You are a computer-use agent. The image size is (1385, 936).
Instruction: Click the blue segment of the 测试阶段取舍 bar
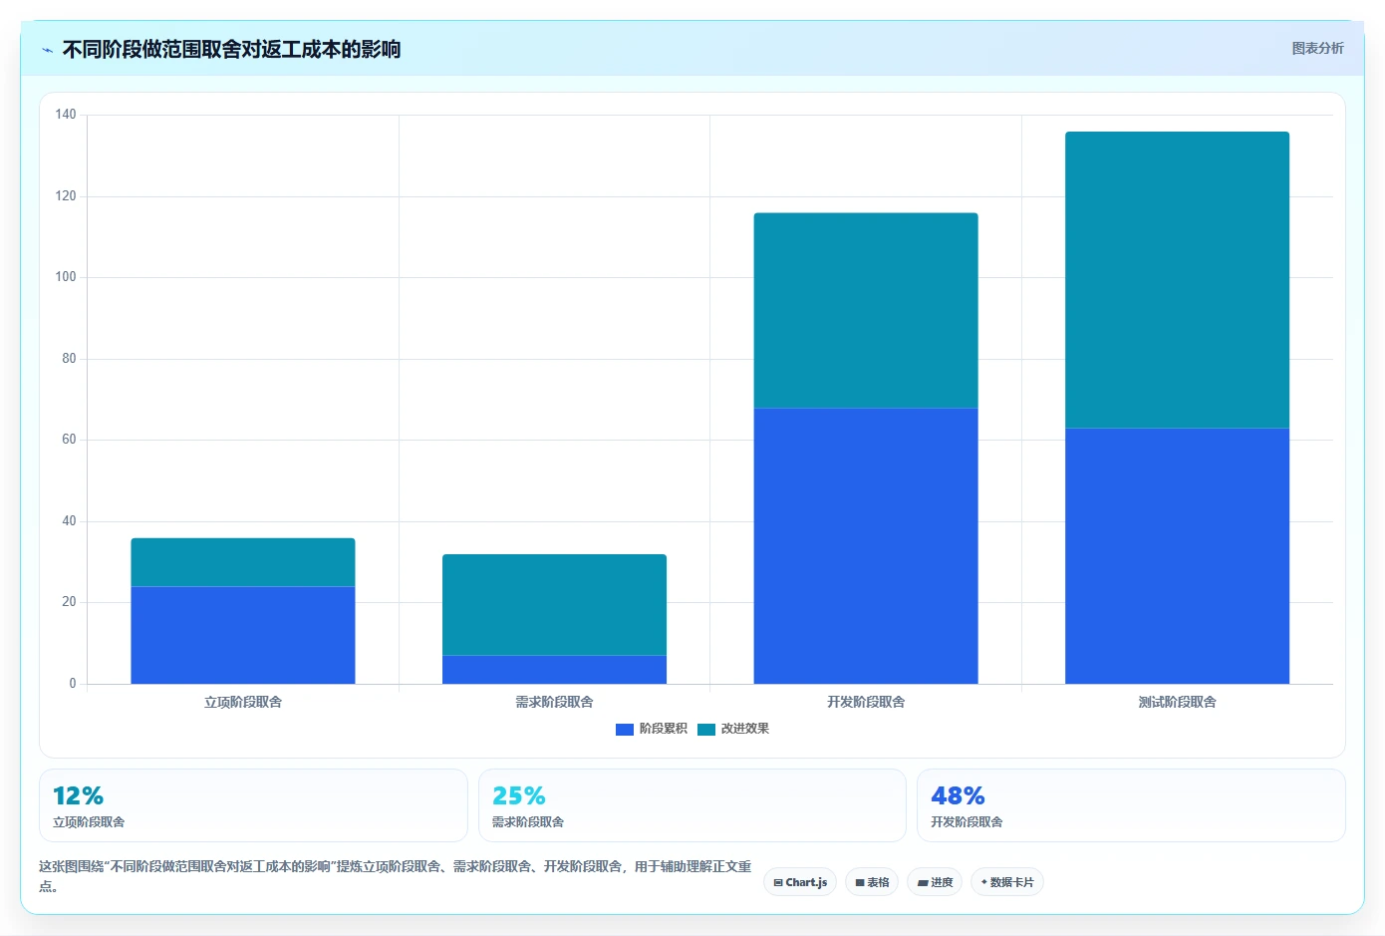point(1177,556)
